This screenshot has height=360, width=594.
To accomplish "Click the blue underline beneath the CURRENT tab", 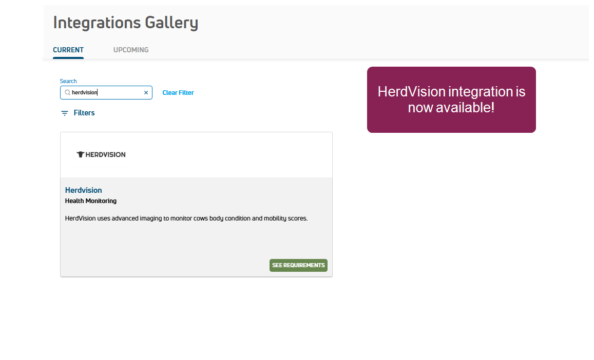I will (x=68, y=58).
